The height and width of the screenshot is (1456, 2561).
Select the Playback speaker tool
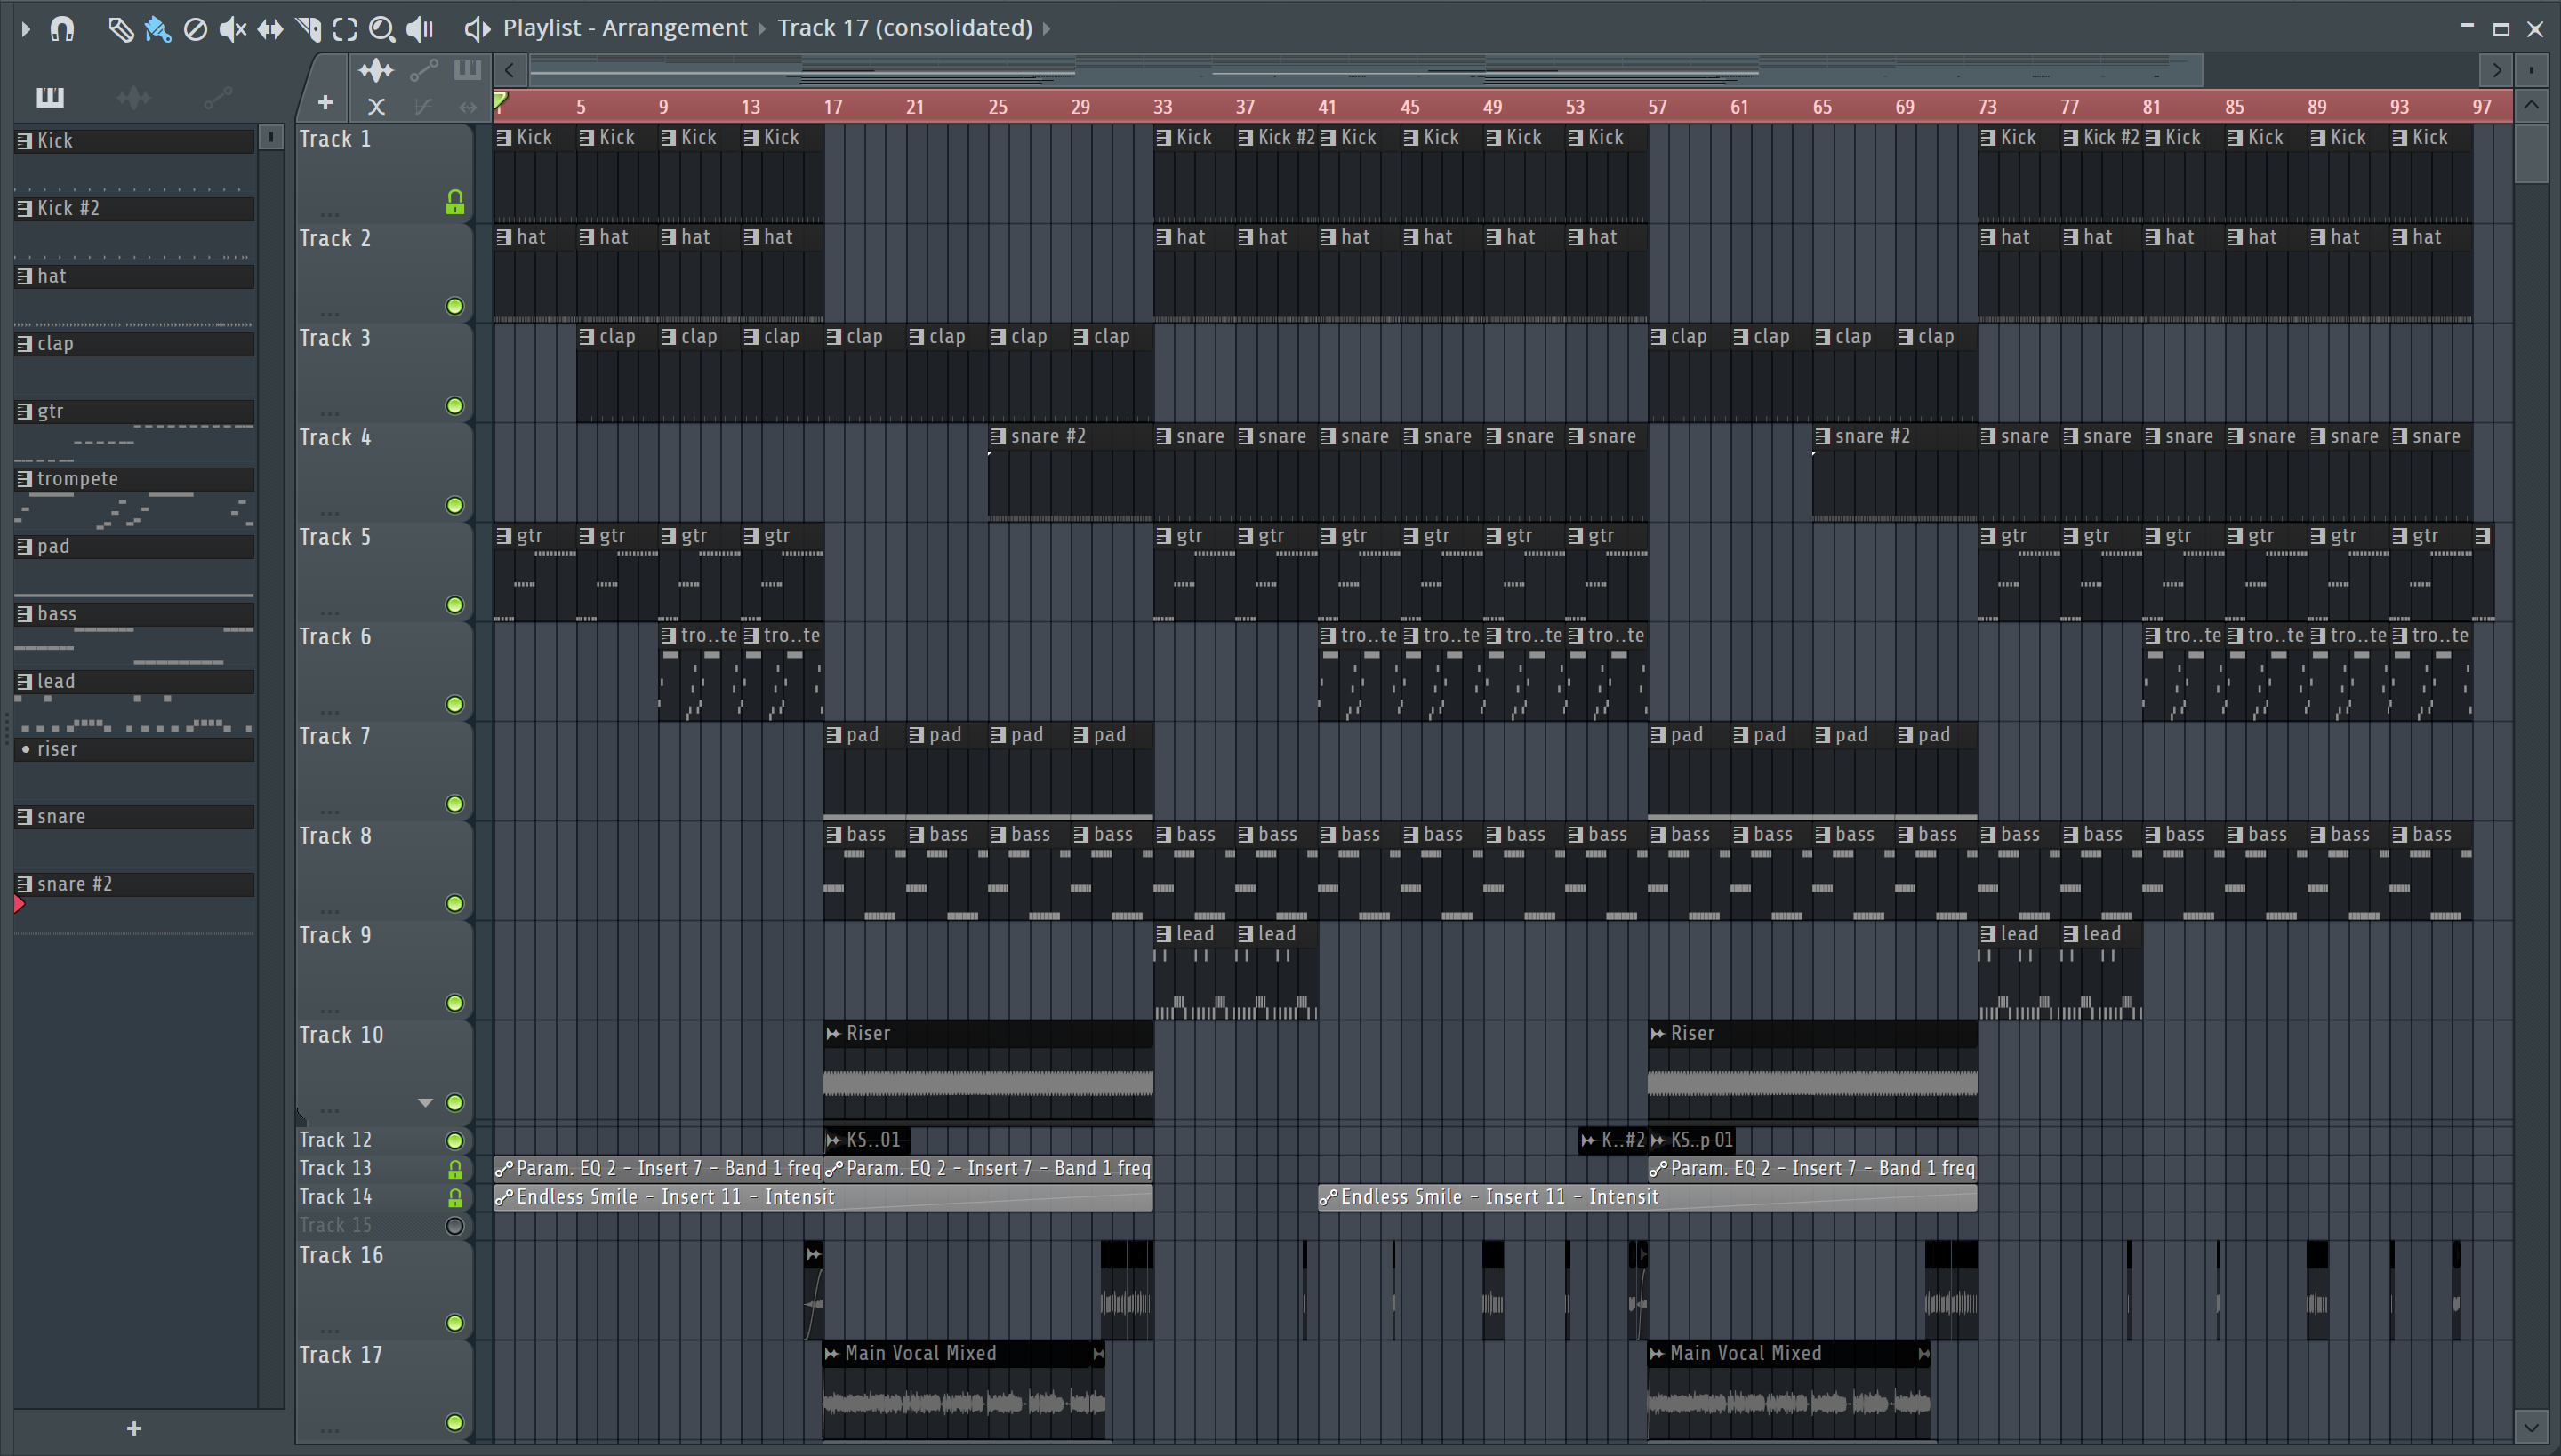click(420, 29)
